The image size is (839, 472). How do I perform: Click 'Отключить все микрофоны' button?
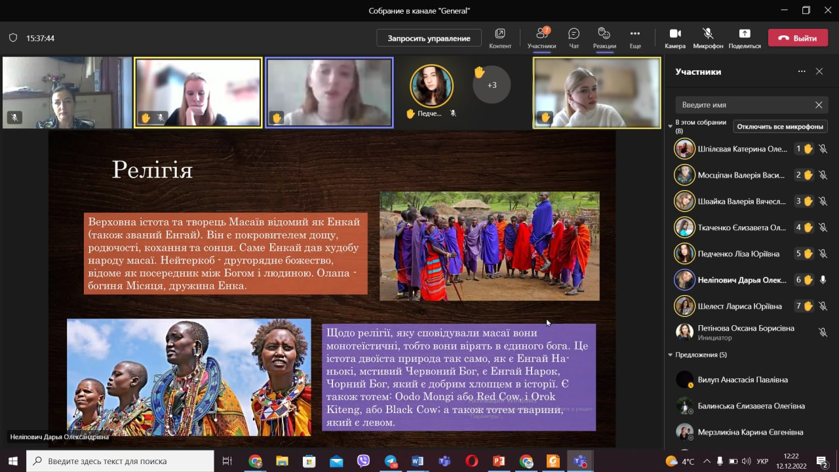pos(779,127)
